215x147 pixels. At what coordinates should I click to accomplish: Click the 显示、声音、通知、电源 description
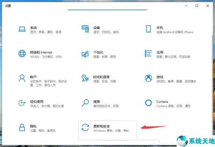click(x=46, y=32)
